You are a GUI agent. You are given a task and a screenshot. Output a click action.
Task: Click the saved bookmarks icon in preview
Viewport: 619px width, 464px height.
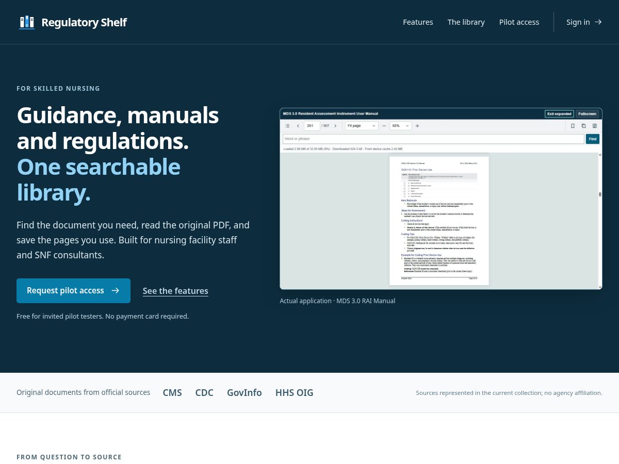583,126
